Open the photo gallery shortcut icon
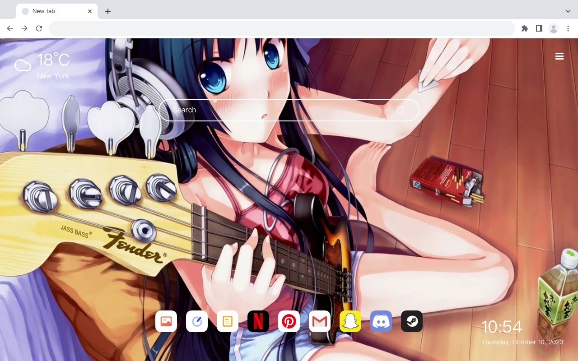This screenshot has height=361, width=578. click(166, 321)
